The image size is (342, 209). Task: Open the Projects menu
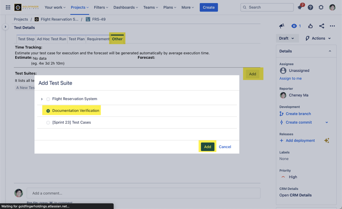(80, 7)
